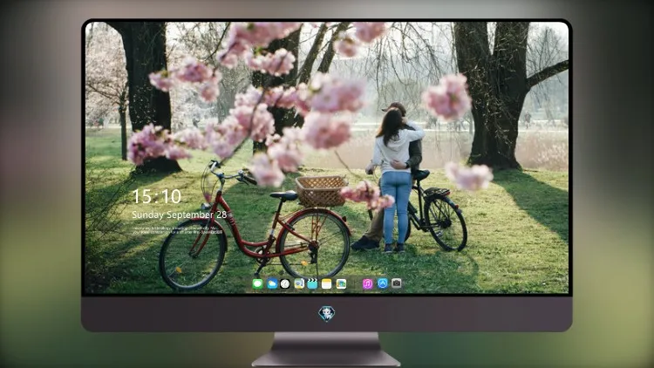654x368 pixels.
Task: Open the Maps app in dock
Action: coord(299,283)
